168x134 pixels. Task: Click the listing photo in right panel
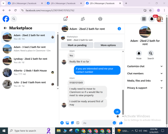145,32
